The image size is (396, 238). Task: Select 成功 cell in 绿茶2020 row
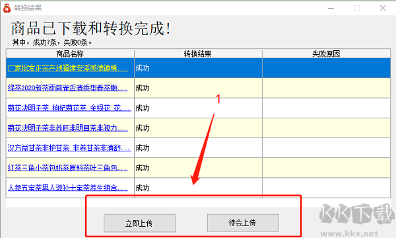(x=198, y=88)
